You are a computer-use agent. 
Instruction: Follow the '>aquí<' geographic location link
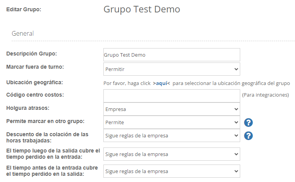point(161,83)
